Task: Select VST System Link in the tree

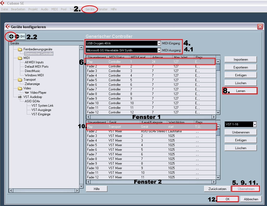Action: coord(42,106)
